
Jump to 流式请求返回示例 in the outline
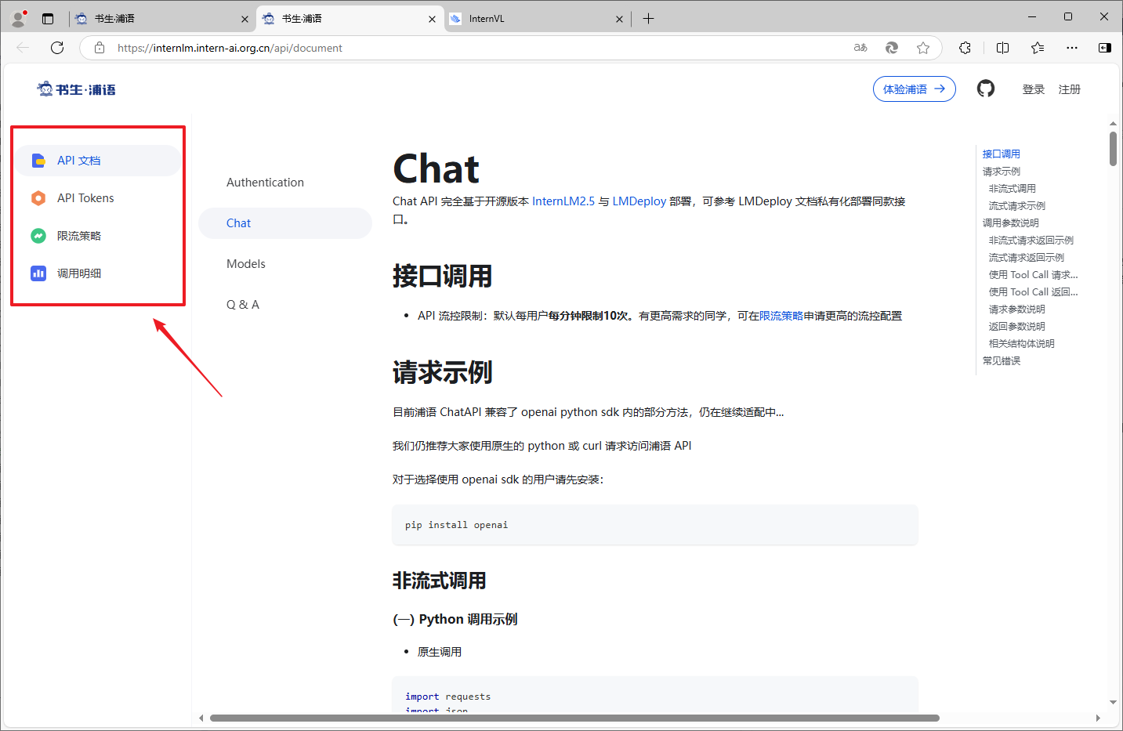coord(1027,258)
